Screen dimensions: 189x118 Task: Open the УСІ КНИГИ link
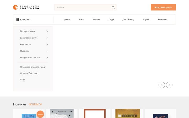pyautogui.click(x=35, y=104)
